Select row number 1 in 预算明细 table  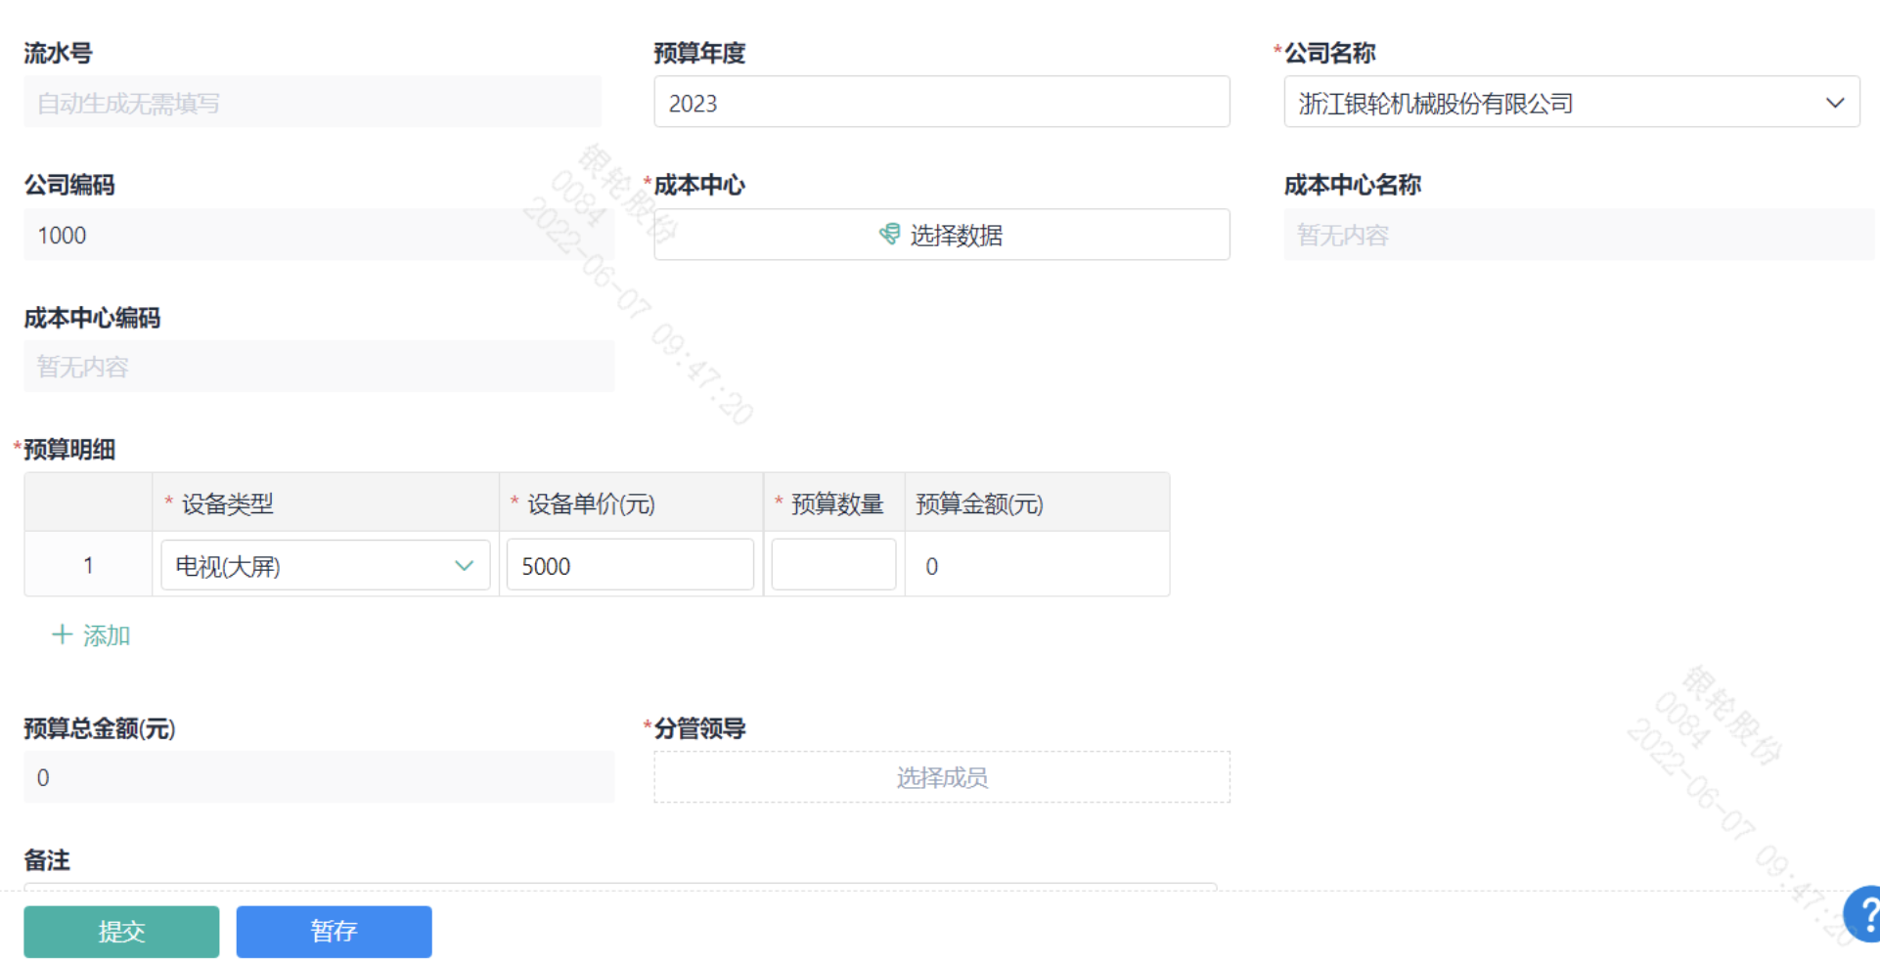point(88,565)
